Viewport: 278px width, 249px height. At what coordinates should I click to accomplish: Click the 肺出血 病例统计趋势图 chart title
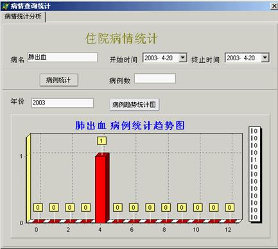(x=130, y=126)
